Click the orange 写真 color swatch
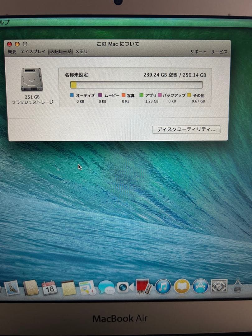252x336 pixels. (124, 95)
